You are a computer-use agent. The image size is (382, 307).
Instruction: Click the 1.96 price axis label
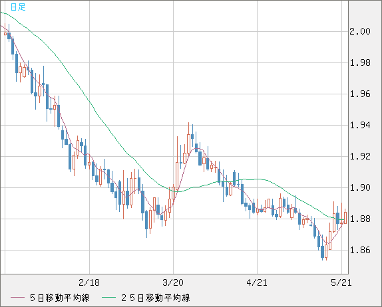pyautogui.click(x=360, y=94)
